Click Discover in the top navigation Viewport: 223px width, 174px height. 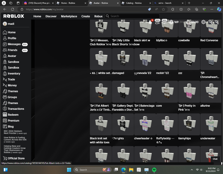[x=51, y=16]
